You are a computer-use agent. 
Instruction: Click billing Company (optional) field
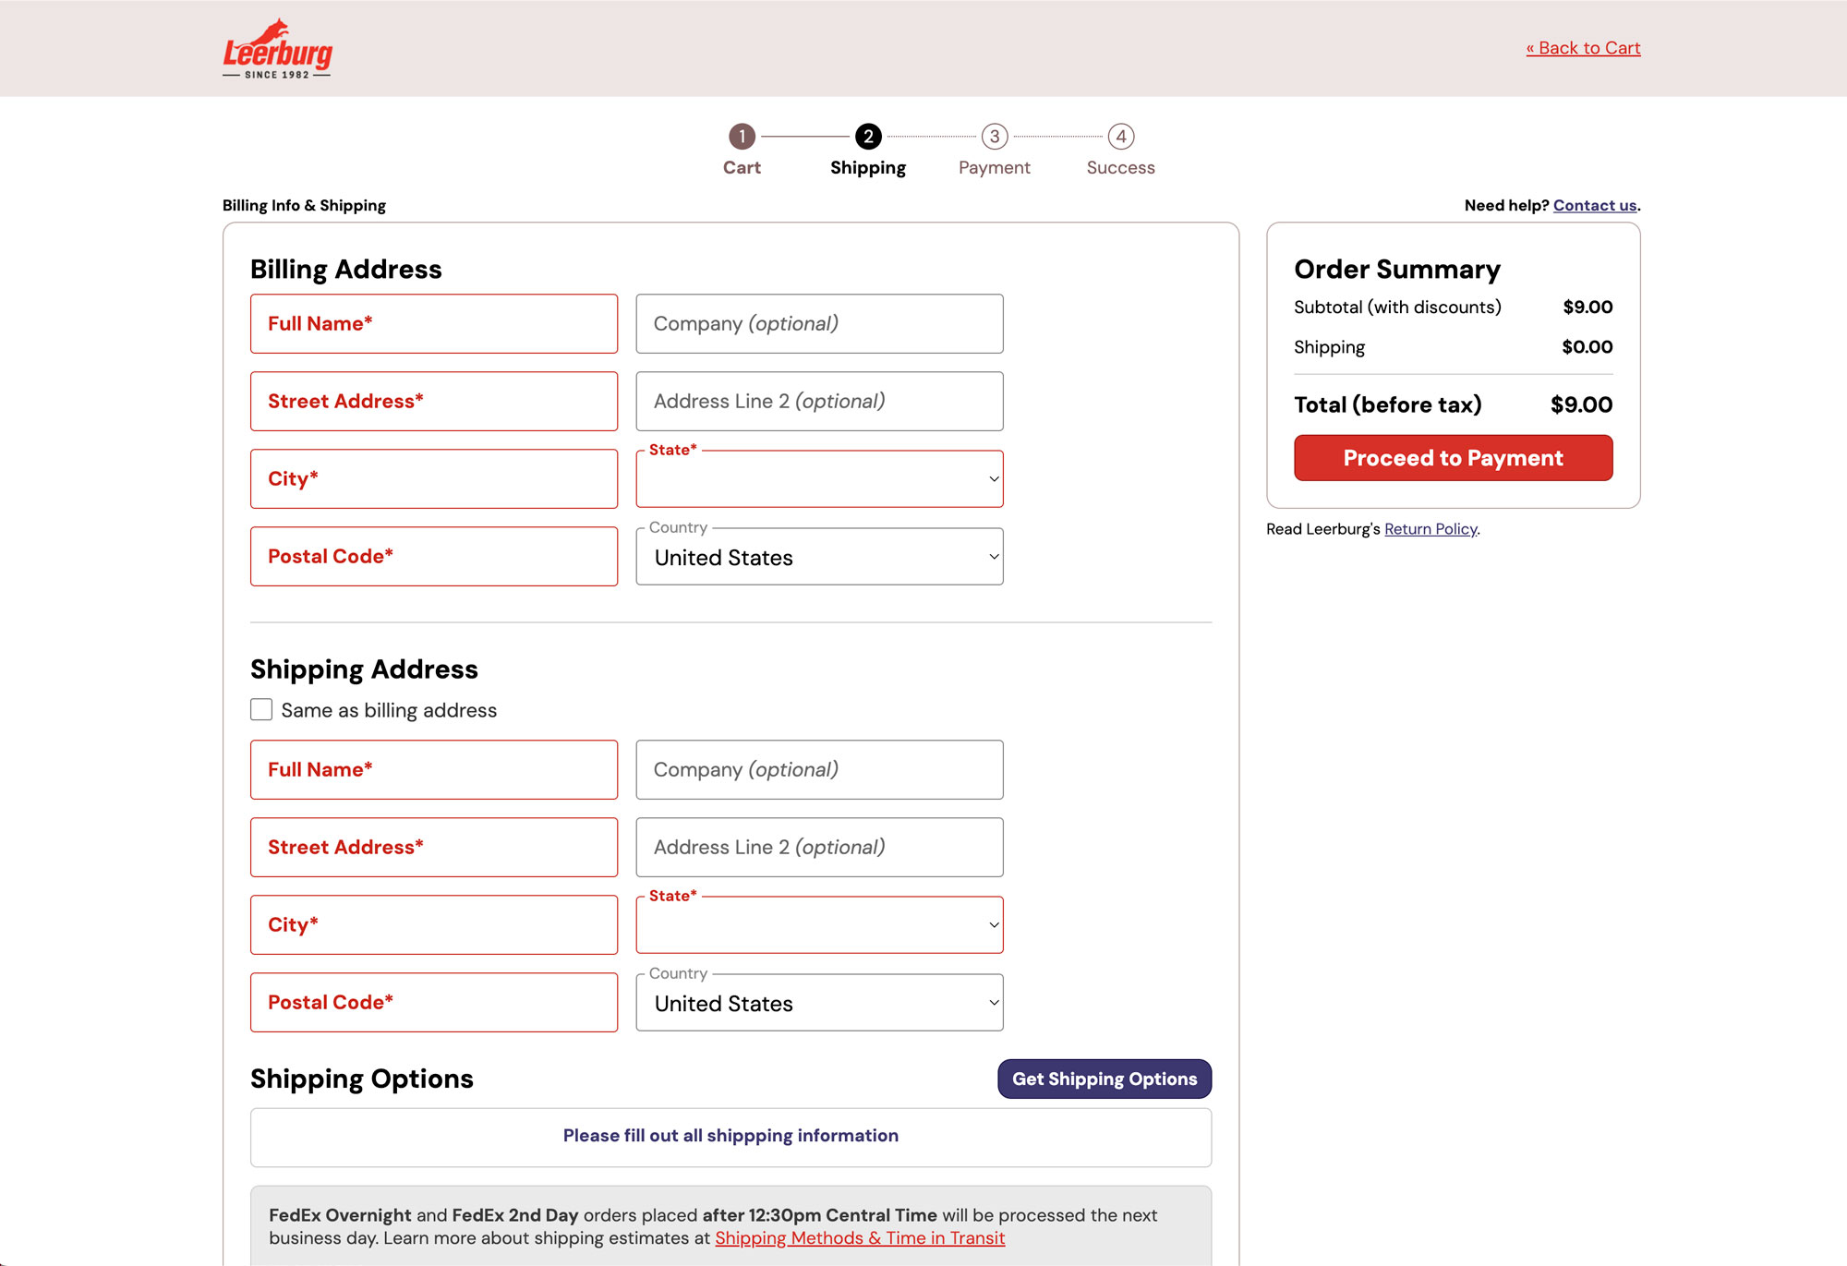coord(819,323)
